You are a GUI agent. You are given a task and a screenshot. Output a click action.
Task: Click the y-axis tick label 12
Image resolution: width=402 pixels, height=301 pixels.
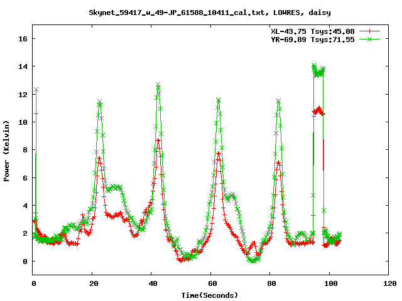23,95
